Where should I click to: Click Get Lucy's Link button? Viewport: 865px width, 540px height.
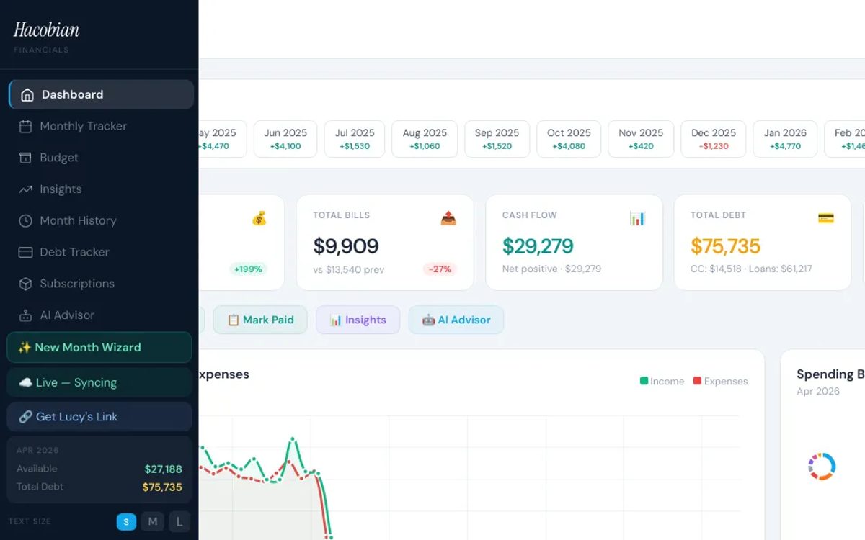pyautogui.click(x=99, y=417)
